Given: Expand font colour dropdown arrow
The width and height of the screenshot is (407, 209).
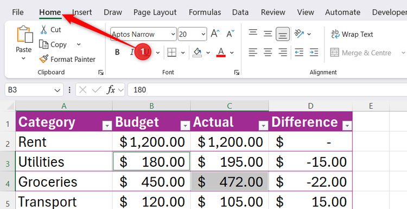Looking at the screenshot, I should 232,53.
